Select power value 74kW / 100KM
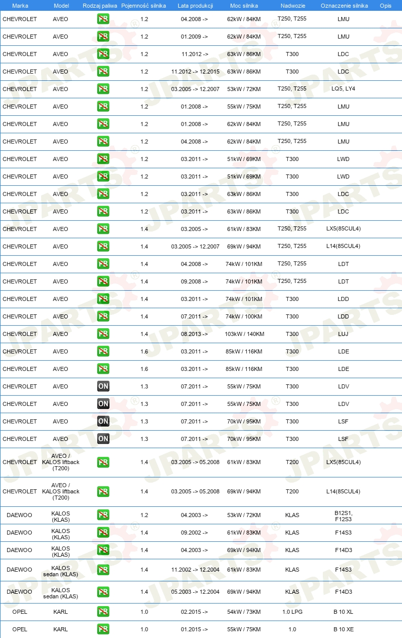Screen dimensions: 402x638 click(244, 316)
